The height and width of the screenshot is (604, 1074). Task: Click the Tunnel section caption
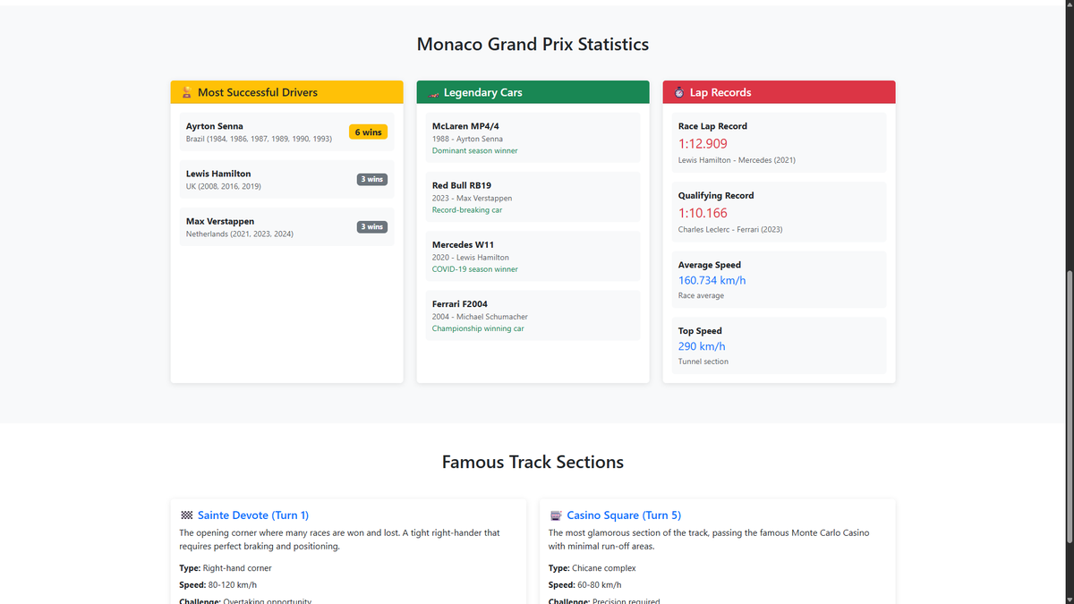pos(703,362)
